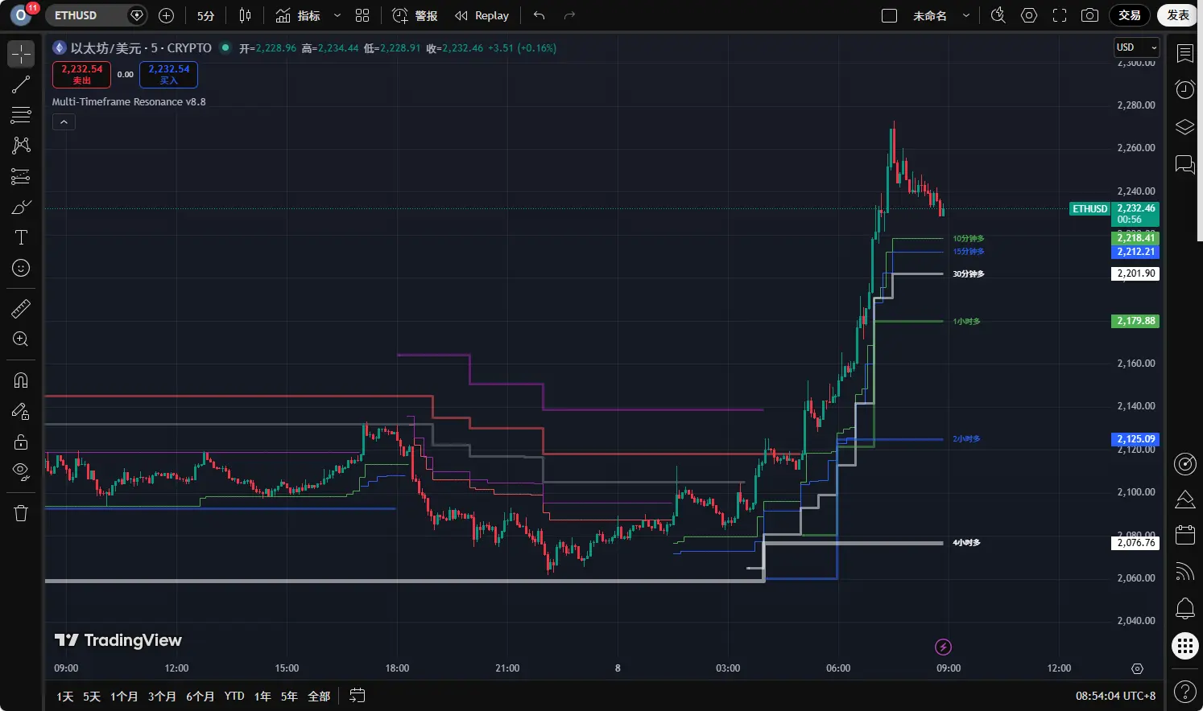Open go to date calendar icon

pos(358,696)
